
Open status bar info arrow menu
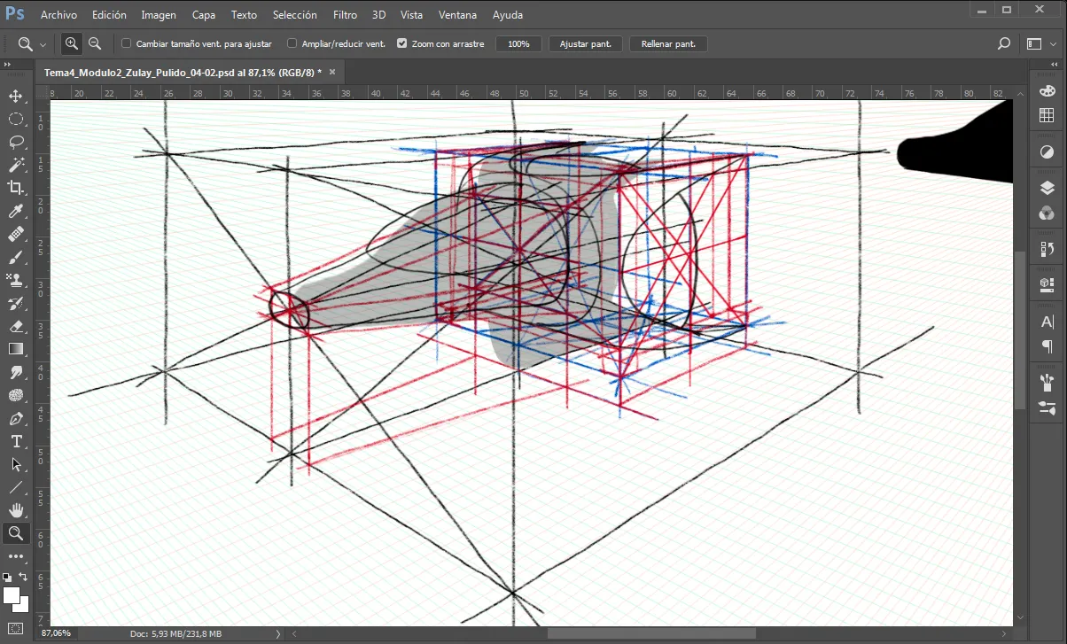[277, 633]
